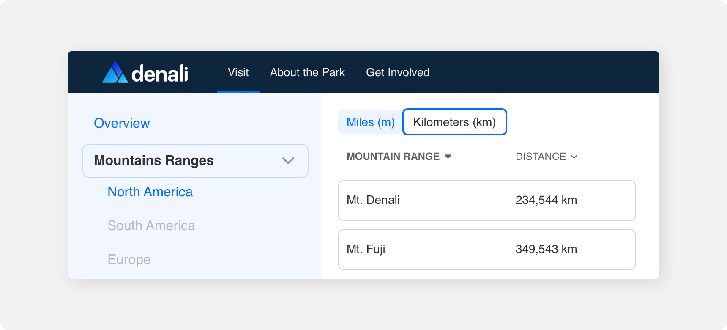Collapse the Mountains Ranges chevron
Screen dimensions: 727x330
(288, 161)
